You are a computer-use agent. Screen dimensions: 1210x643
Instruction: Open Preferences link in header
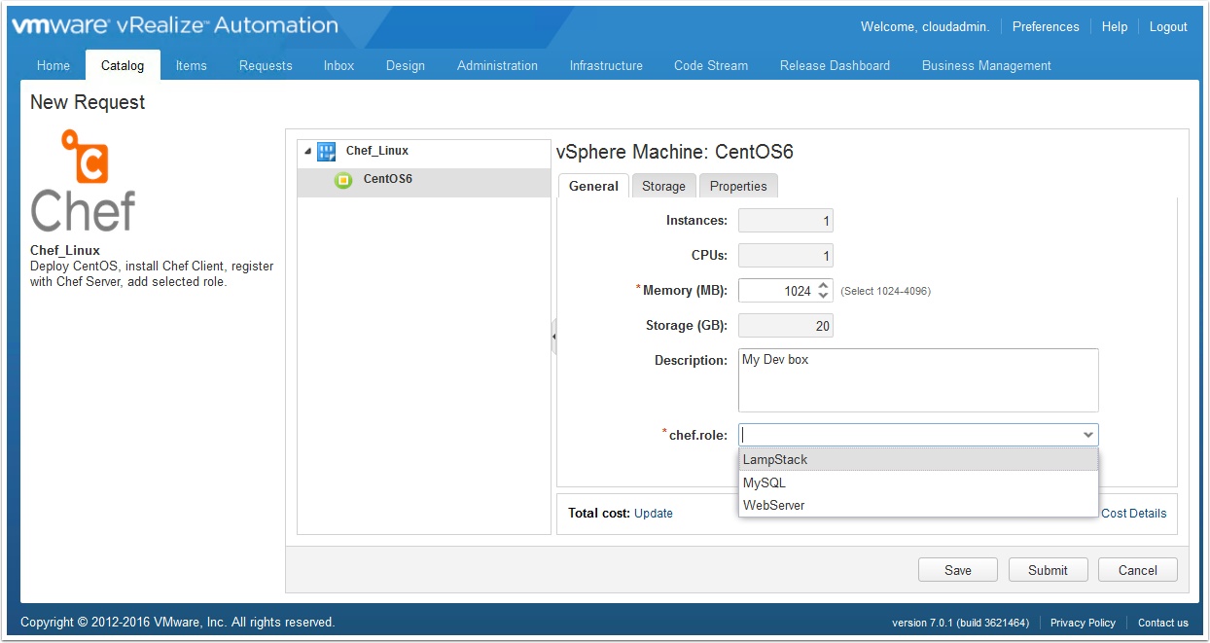1046,26
